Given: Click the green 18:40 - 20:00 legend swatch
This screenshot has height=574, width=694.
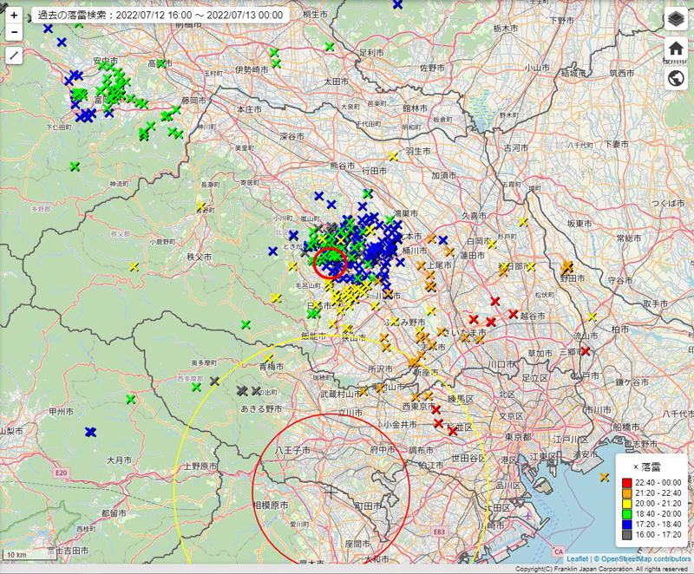Looking at the screenshot, I should (x=627, y=514).
